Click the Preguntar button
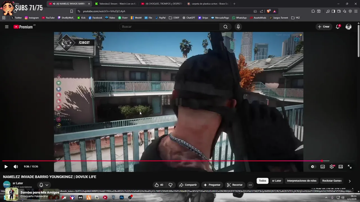The width and height of the screenshot is (360, 202). (x=212, y=185)
